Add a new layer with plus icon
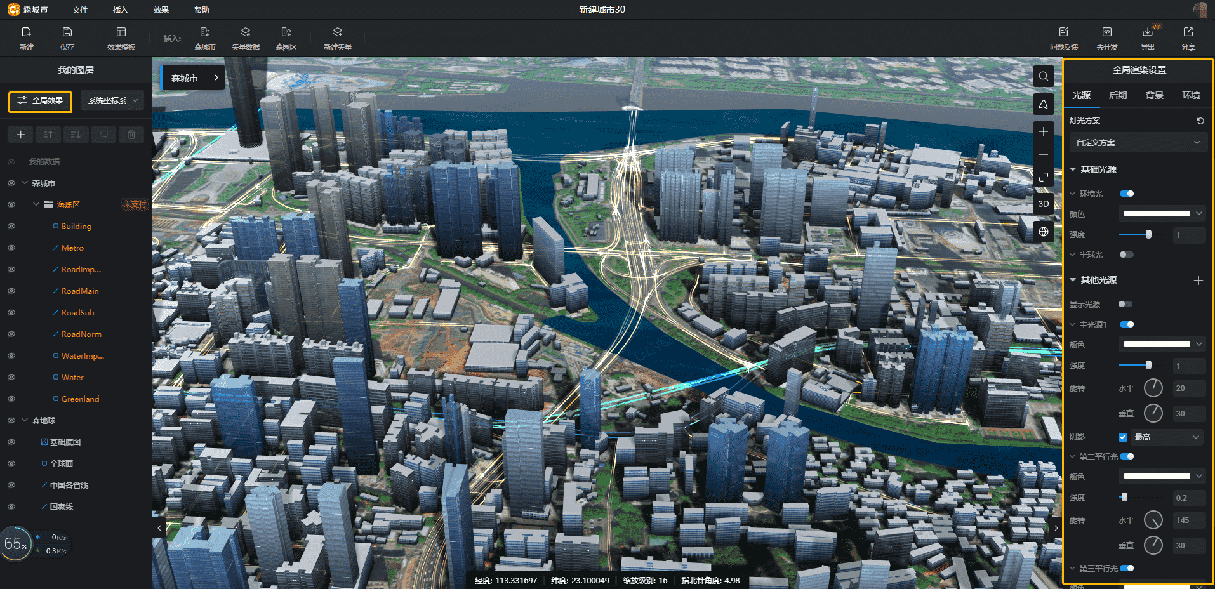The height and width of the screenshot is (589, 1215). coord(20,135)
